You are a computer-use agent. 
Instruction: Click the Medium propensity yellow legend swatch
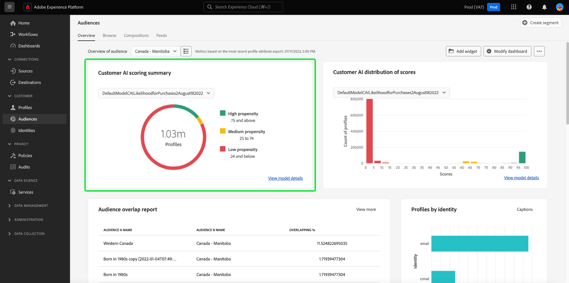(x=223, y=131)
